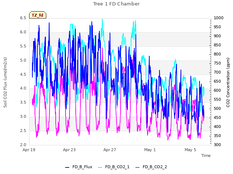Click the Time axis label

point(206,156)
